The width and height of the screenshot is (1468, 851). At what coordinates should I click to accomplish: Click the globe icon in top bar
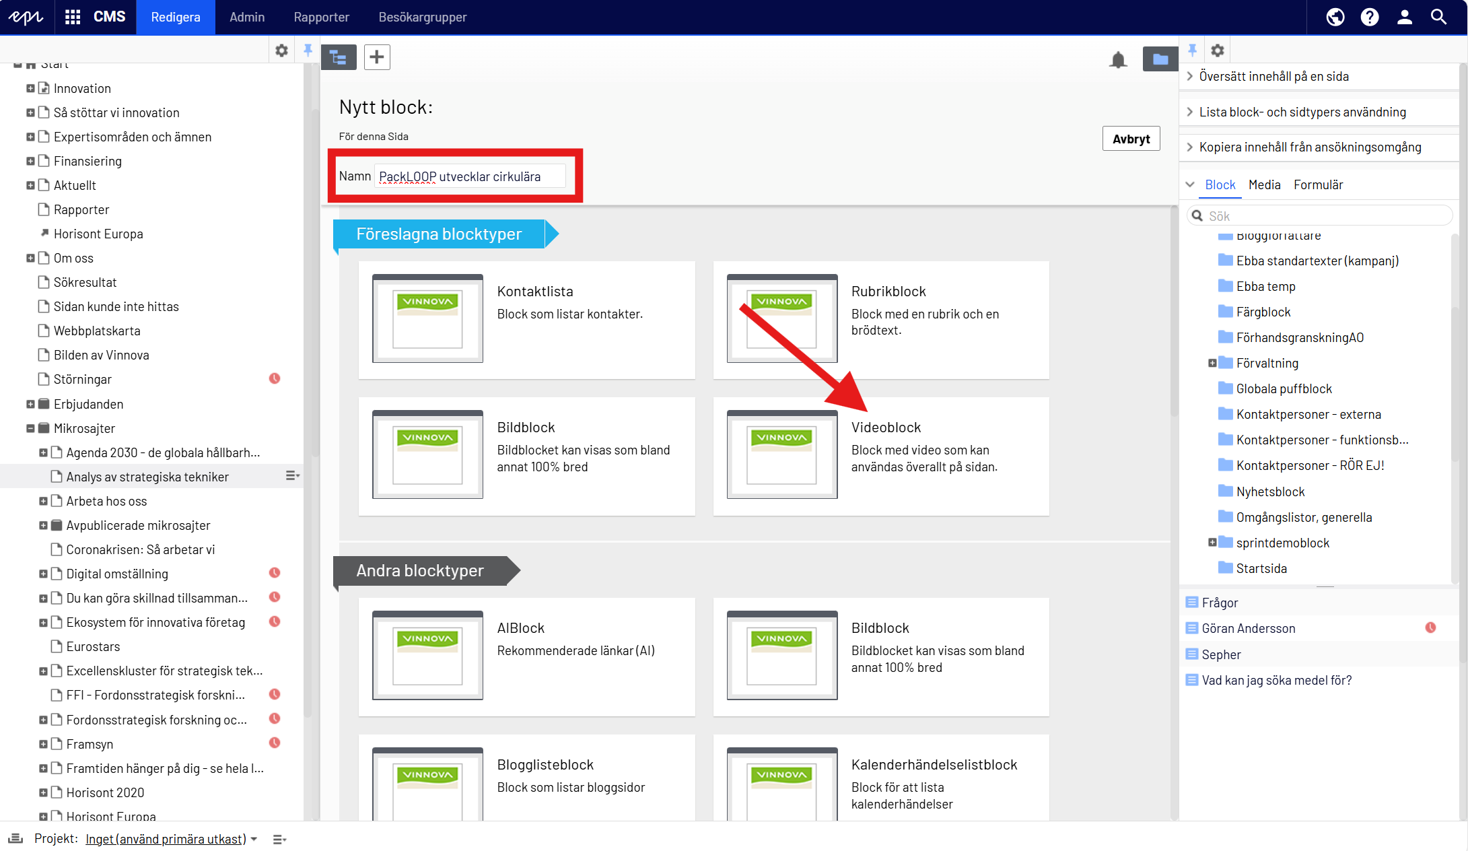[x=1335, y=17]
